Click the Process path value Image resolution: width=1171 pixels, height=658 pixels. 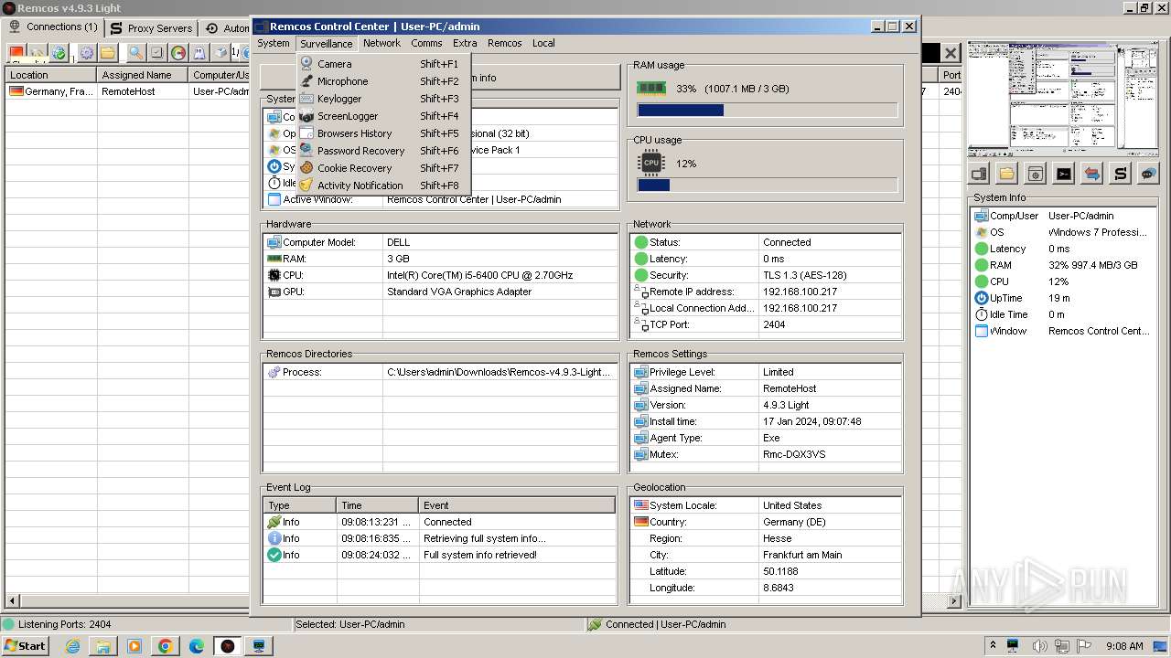pyautogui.click(x=499, y=372)
